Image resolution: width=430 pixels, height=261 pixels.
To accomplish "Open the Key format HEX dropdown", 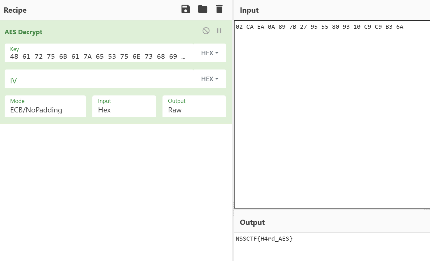I will point(210,53).
